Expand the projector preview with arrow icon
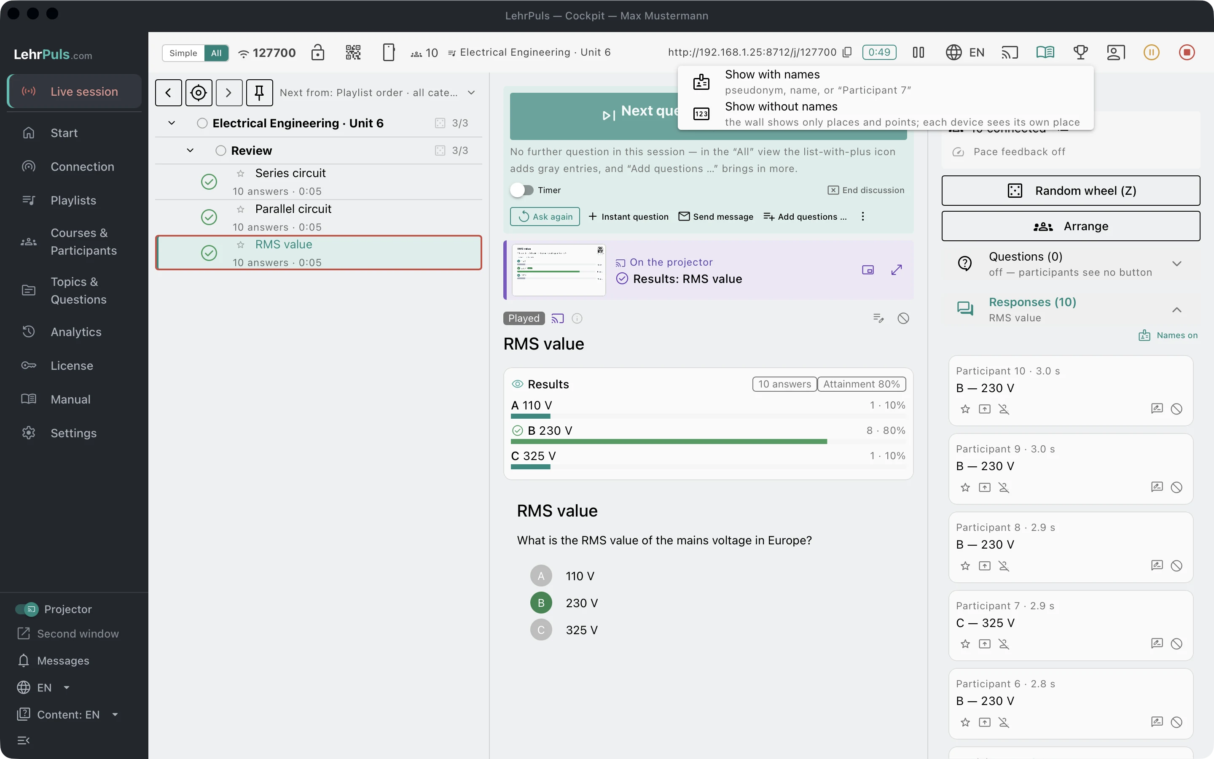 pos(897,270)
